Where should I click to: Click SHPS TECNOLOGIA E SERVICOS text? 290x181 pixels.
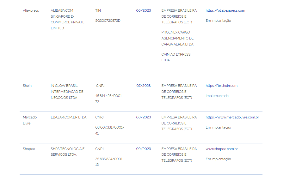pos(68,152)
